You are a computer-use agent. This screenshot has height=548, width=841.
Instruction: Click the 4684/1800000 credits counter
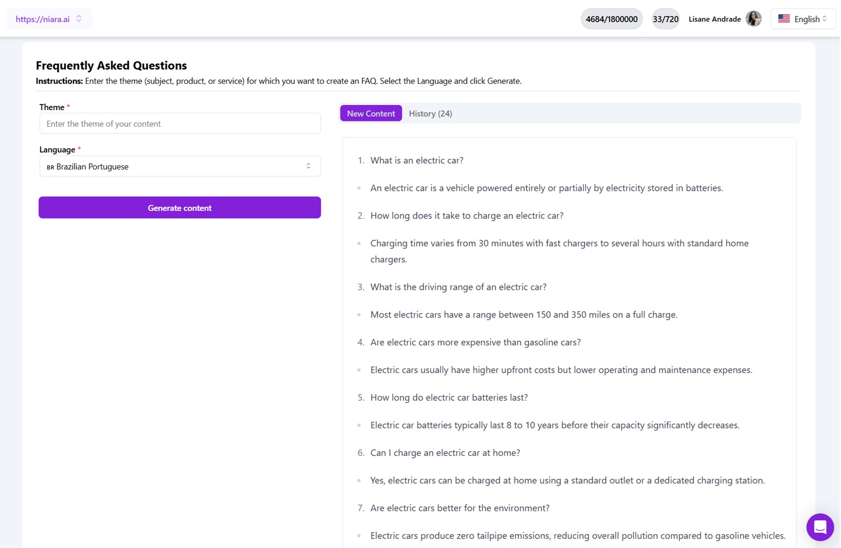point(611,18)
